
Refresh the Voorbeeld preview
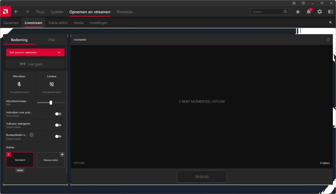point(328,40)
